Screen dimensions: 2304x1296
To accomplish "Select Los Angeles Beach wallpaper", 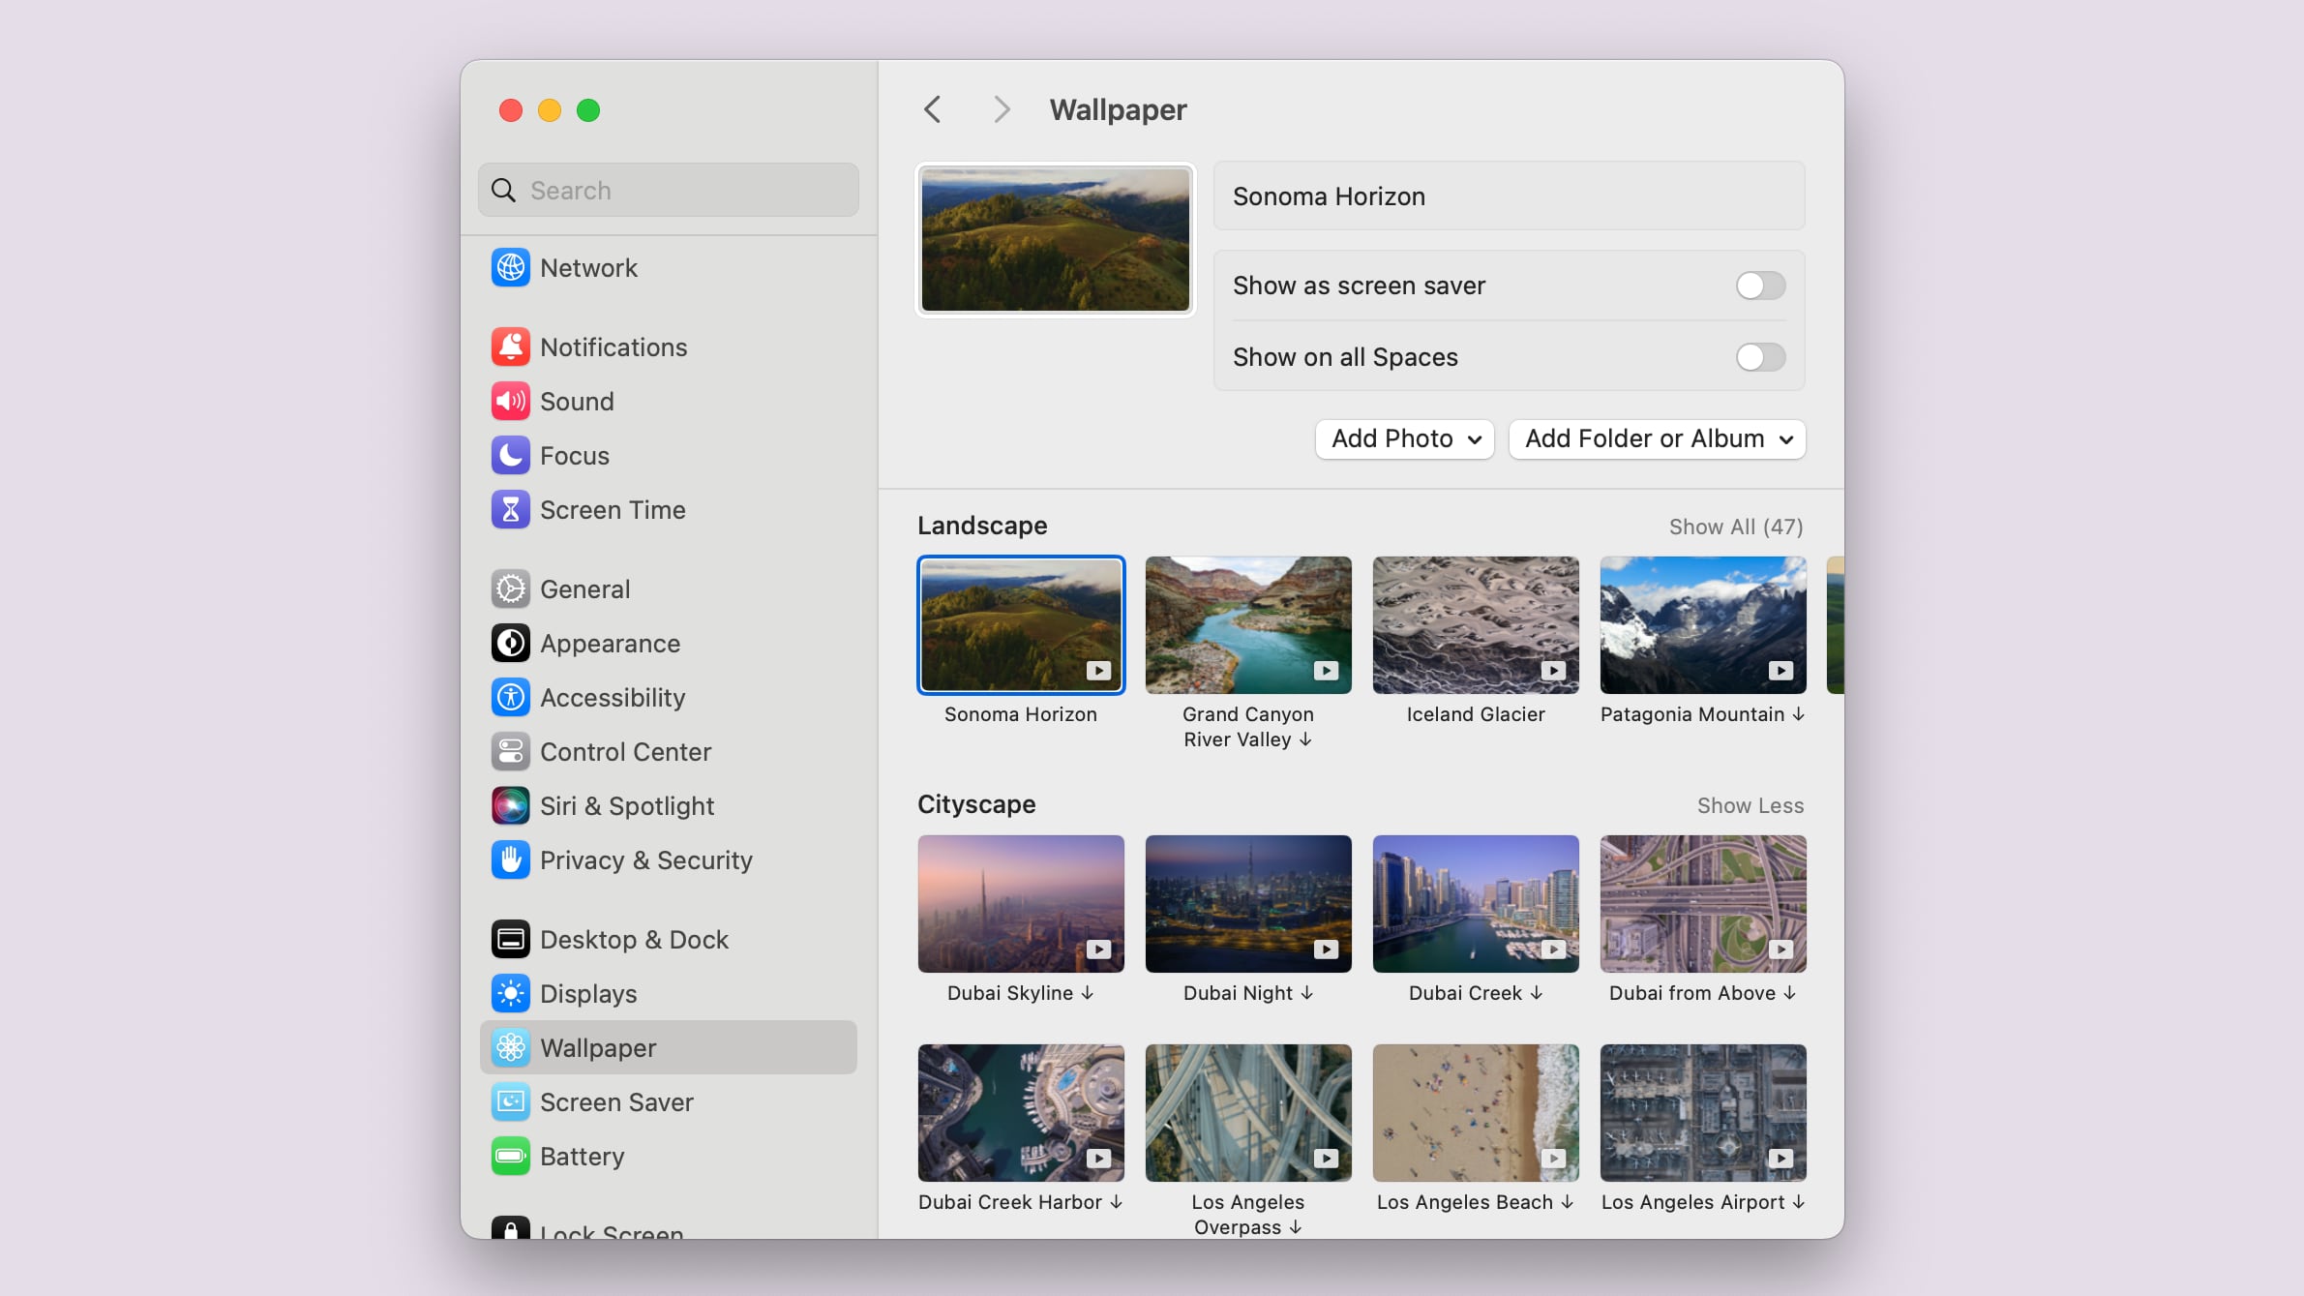I will click(x=1475, y=1111).
